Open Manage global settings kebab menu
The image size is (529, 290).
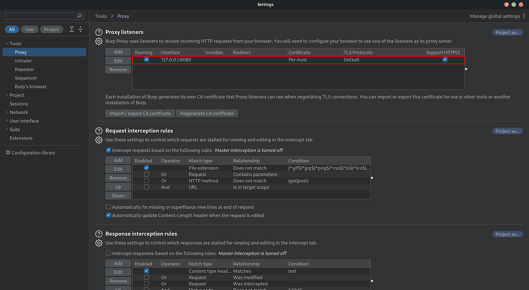tap(524, 16)
